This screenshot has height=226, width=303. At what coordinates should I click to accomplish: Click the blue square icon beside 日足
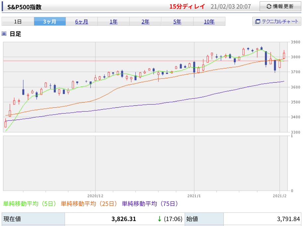4,34
